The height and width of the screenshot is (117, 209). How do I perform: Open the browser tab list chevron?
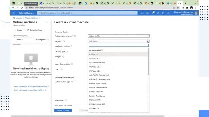point(196,3)
